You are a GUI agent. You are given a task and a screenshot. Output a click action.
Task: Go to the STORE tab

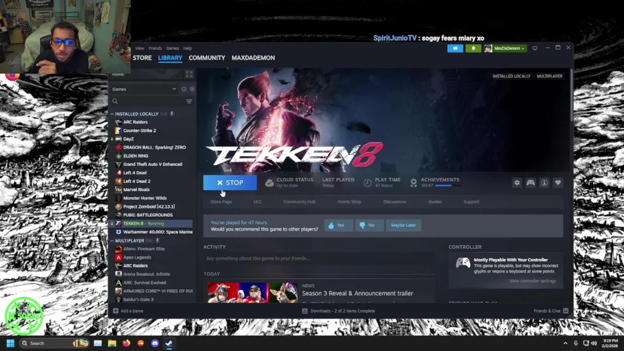(142, 58)
